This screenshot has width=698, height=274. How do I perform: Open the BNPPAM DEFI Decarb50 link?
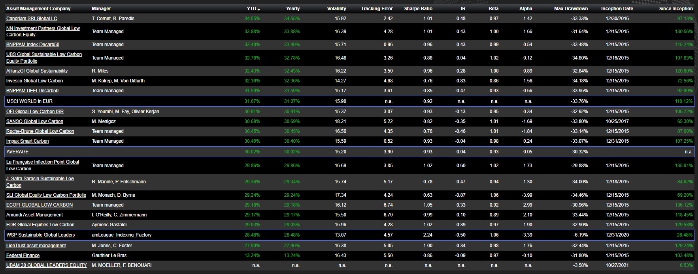[x=32, y=91]
